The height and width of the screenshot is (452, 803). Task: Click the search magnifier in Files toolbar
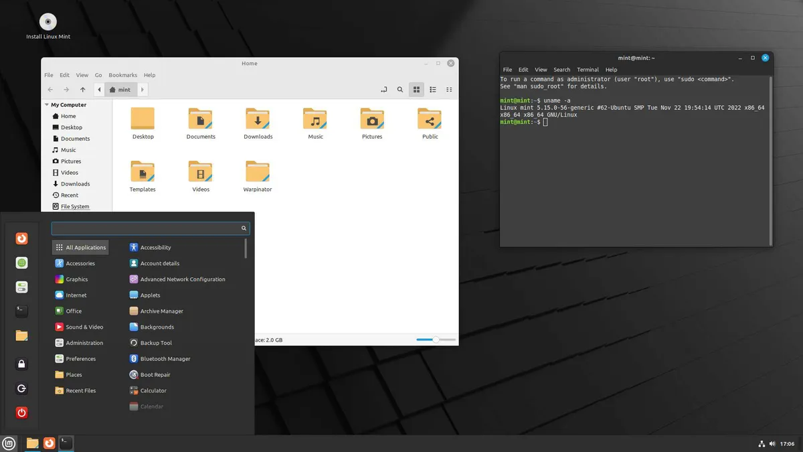pos(400,90)
